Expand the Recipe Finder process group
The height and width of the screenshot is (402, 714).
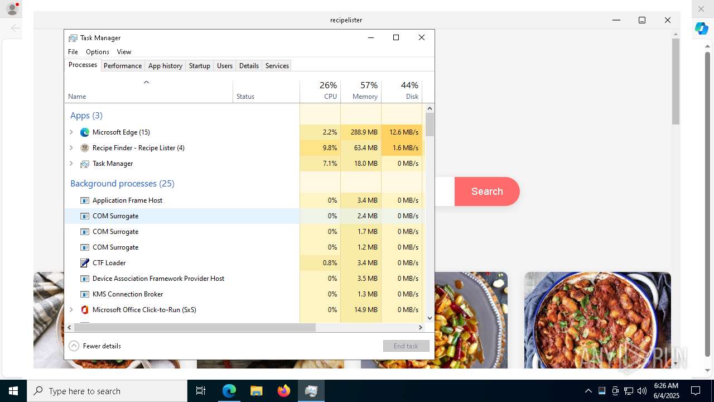tap(71, 148)
